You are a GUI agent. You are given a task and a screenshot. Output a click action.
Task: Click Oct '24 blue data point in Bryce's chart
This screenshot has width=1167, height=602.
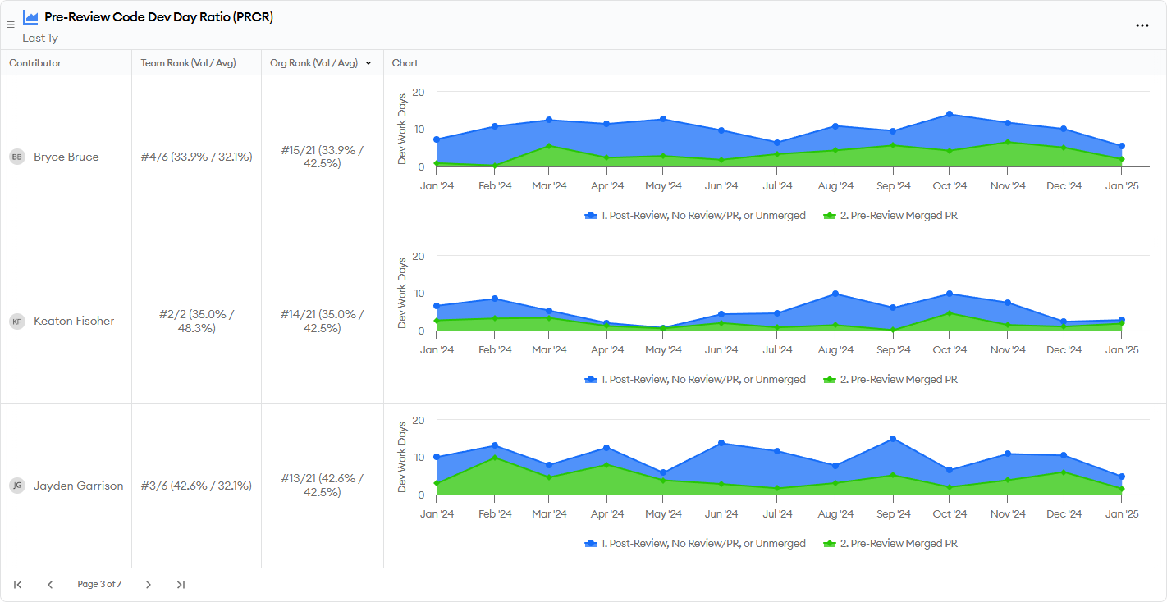click(x=950, y=114)
